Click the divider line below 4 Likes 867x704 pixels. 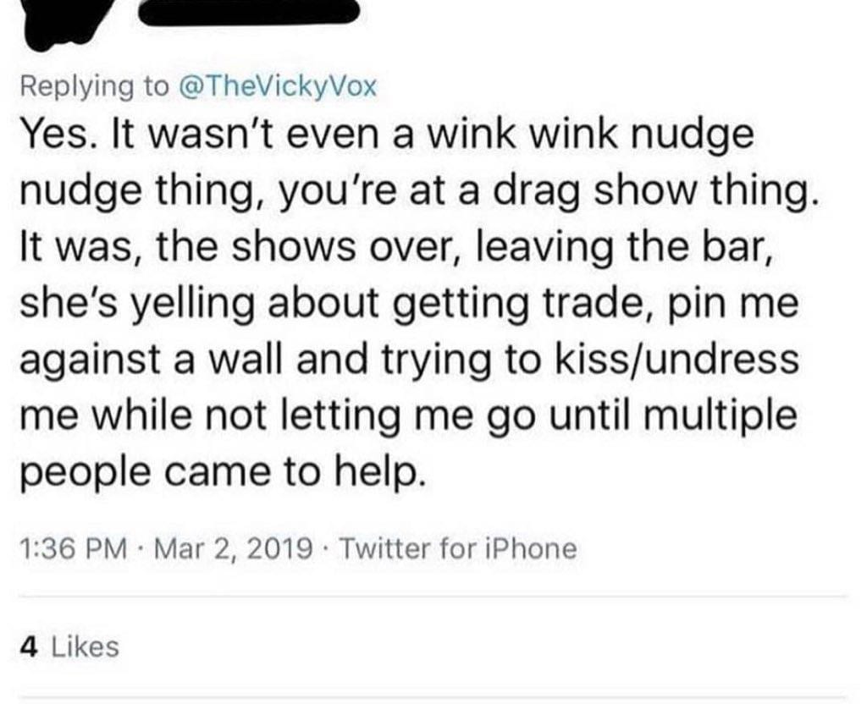click(x=433, y=698)
